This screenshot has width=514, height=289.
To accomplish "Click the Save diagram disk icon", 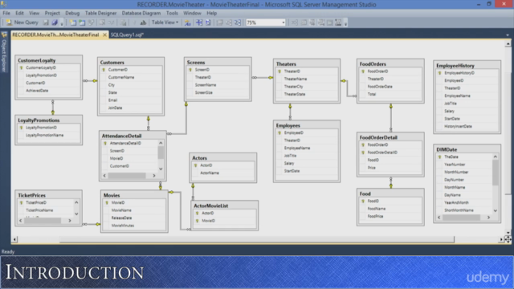I will [46, 22].
